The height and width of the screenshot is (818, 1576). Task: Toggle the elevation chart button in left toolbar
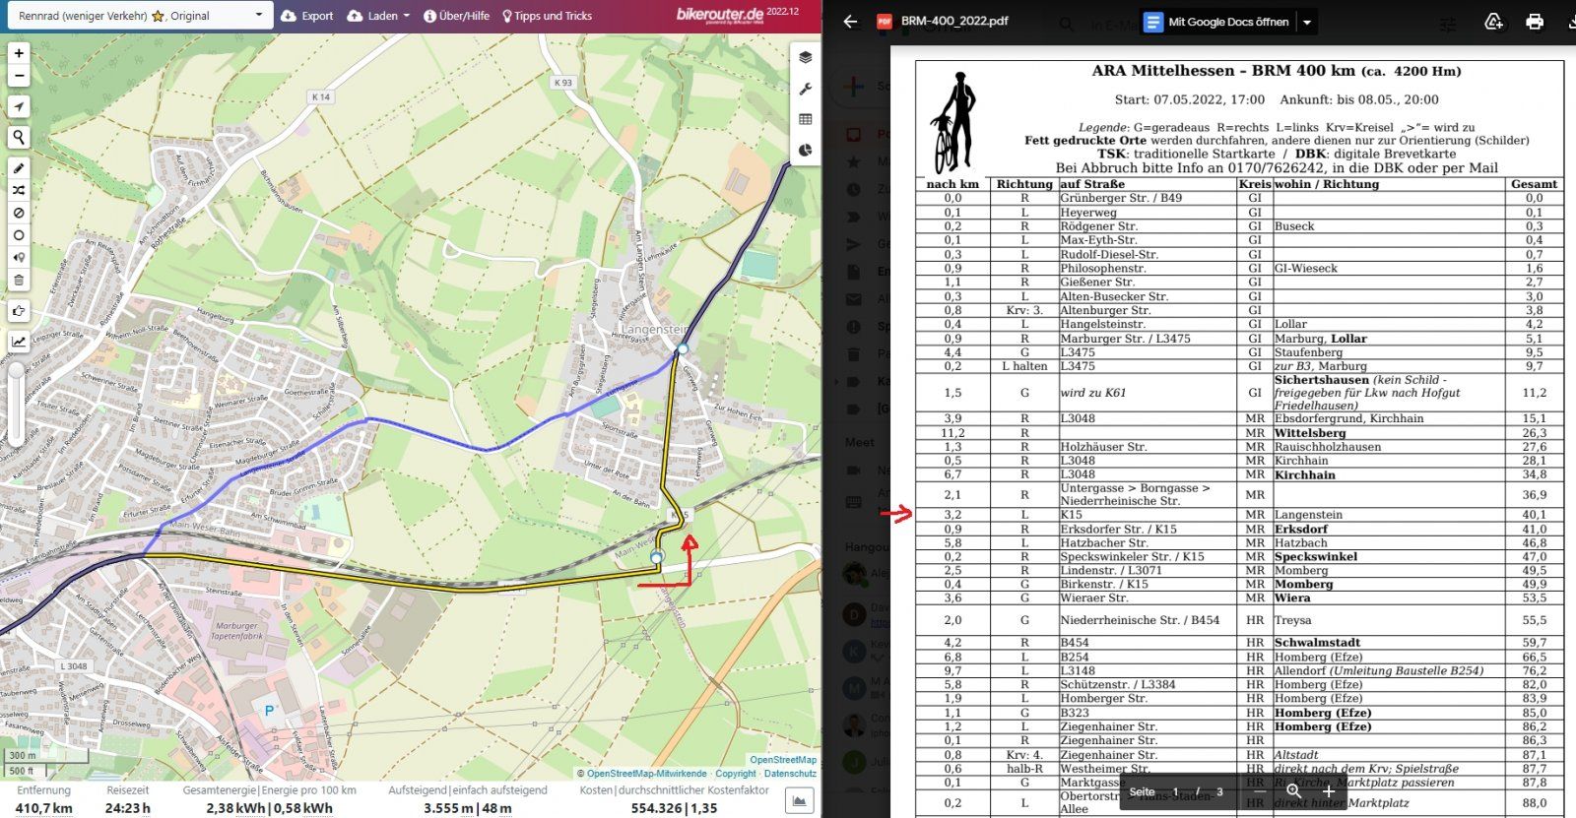pyautogui.click(x=19, y=342)
